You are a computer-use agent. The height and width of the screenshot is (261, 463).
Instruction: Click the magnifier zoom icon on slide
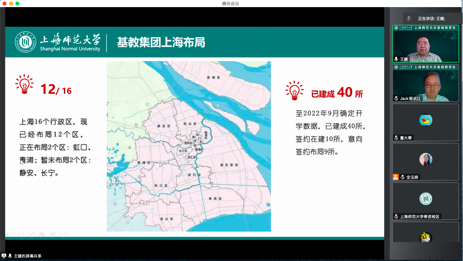click(53, 235)
